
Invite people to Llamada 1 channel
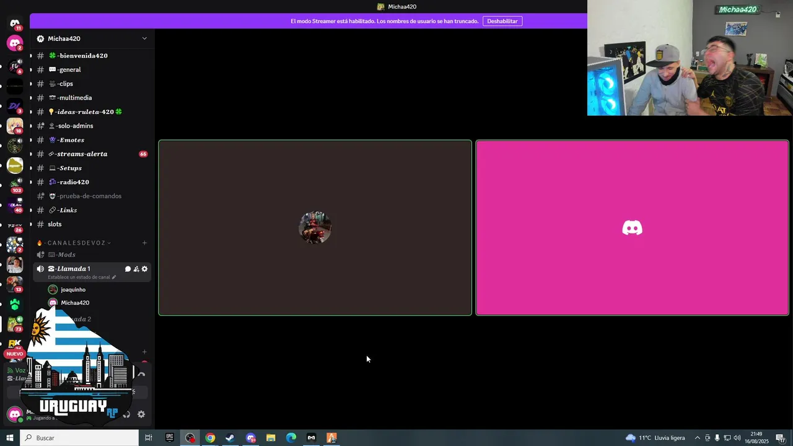point(136,269)
